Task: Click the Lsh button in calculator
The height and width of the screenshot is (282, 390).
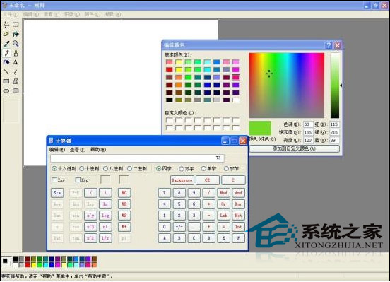Action: pyautogui.click(x=223, y=216)
